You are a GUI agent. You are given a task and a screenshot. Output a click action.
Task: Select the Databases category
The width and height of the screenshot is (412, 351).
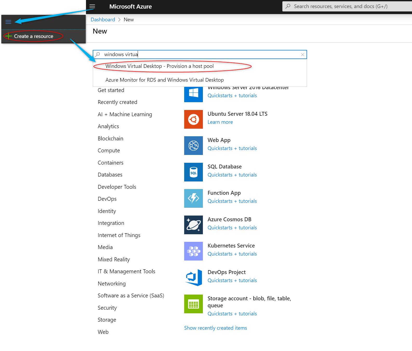pos(110,175)
